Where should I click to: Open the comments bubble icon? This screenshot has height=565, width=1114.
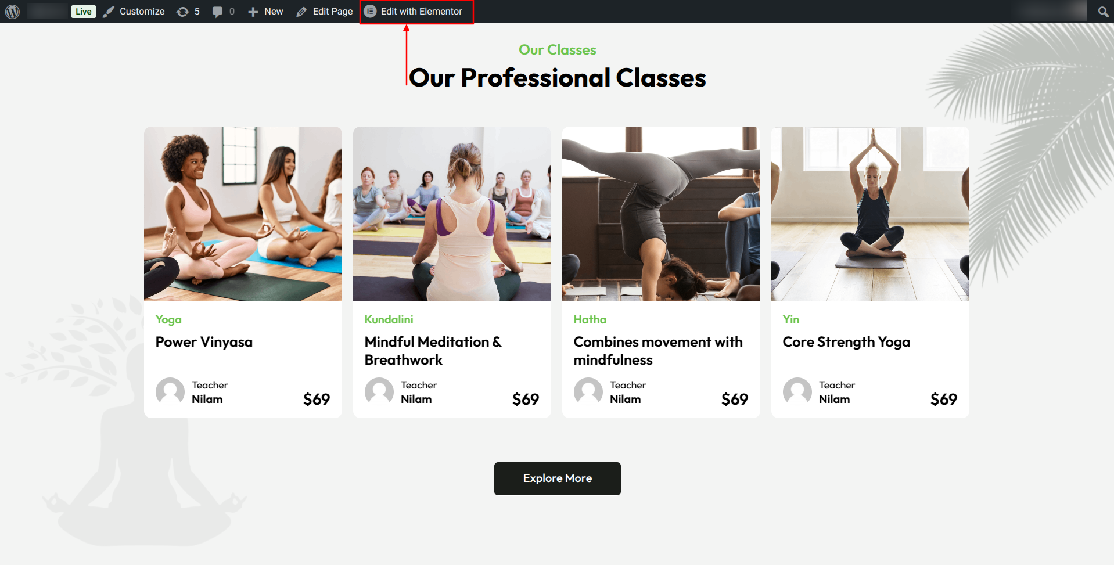coord(217,12)
